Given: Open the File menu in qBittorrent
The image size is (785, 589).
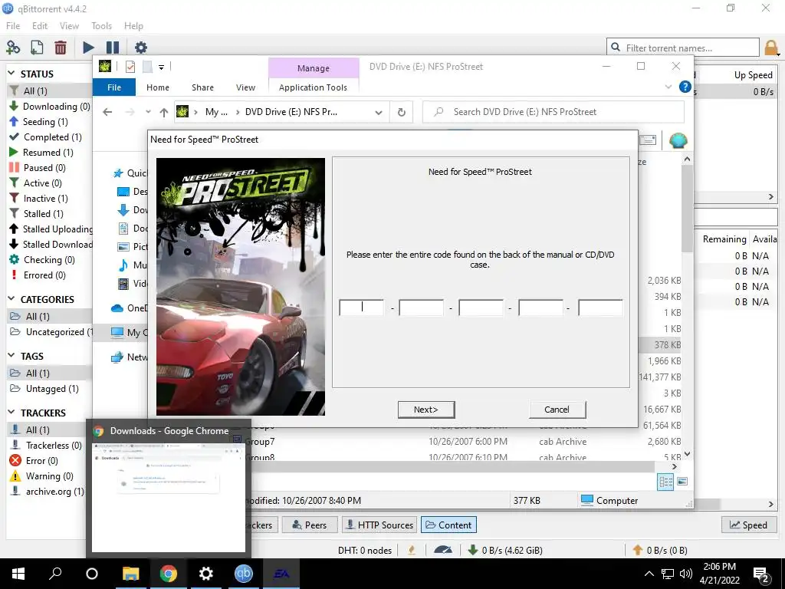Looking at the screenshot, I should pos(13,26).
